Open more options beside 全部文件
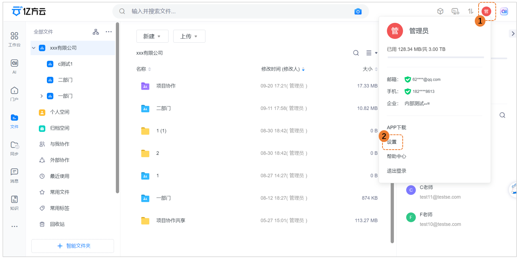Viewport: 519px width, 260px height. point(109,32)
